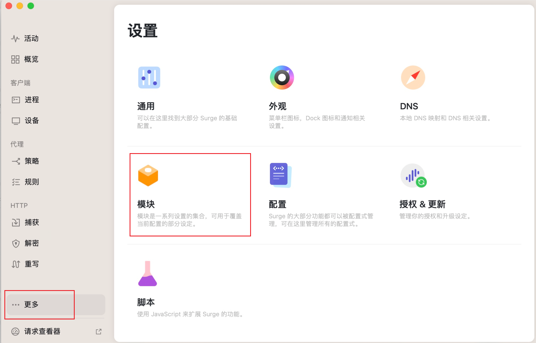Viewport: 536px width, 343px height.
Task: Click the gauge icon next to 请求查看器
Action: (15, 332)
